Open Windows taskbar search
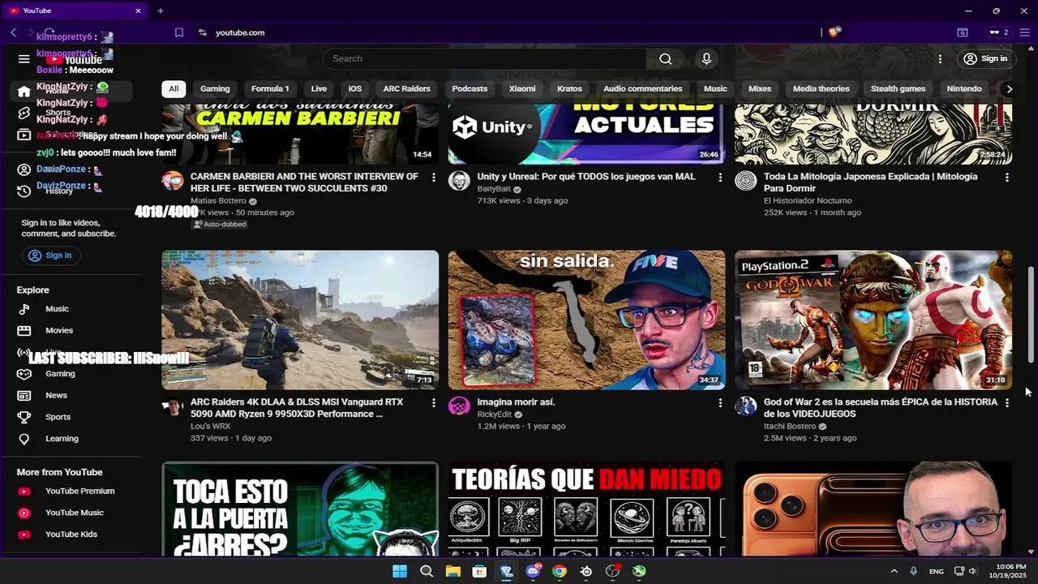 click(x=427, y=571)
